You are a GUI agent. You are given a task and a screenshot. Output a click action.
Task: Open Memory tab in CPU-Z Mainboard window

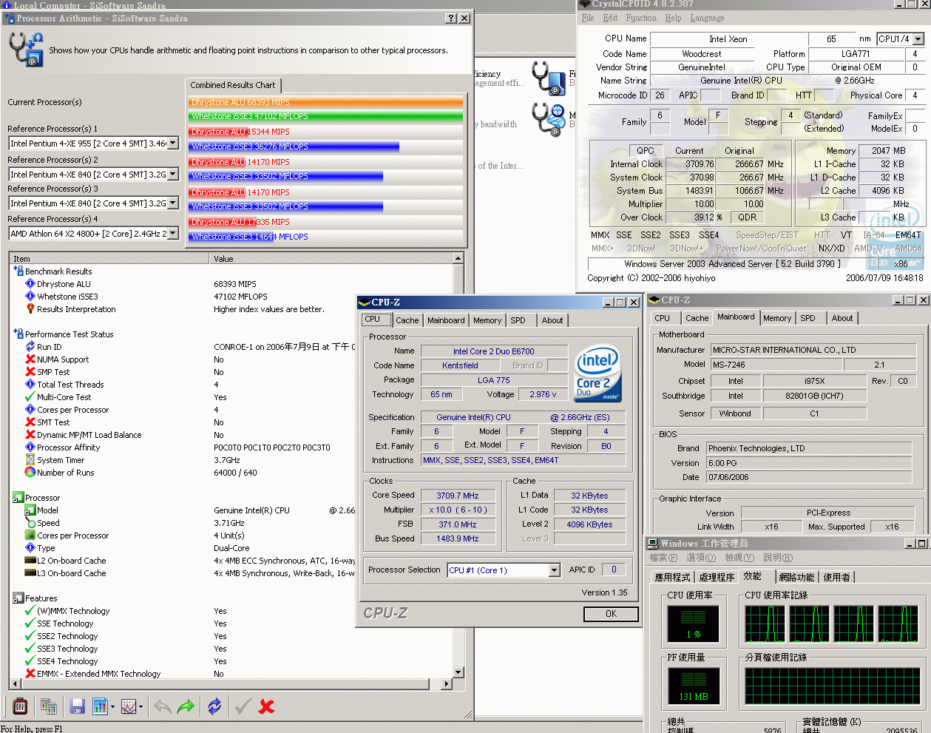pyautogui.click(x=777, y=318)
